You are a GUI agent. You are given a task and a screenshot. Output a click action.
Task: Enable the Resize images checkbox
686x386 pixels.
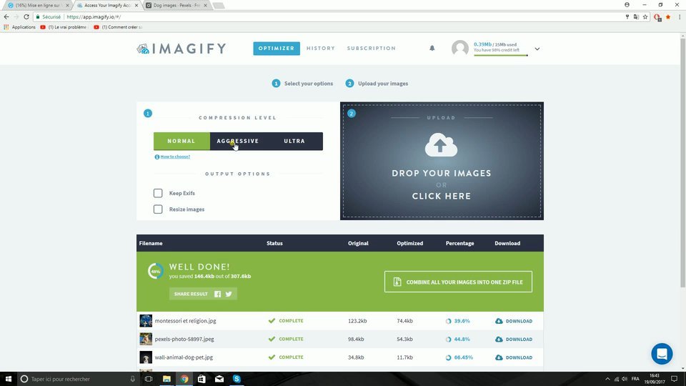click(158, 209)
